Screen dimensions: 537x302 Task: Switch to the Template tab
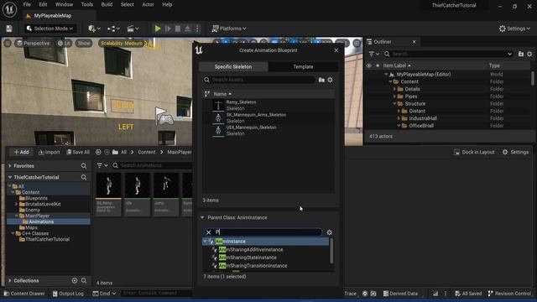pos(303,67)
